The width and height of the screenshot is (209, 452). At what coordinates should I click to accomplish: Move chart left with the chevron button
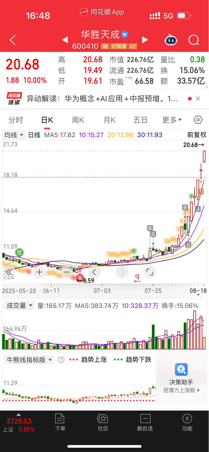94,272
